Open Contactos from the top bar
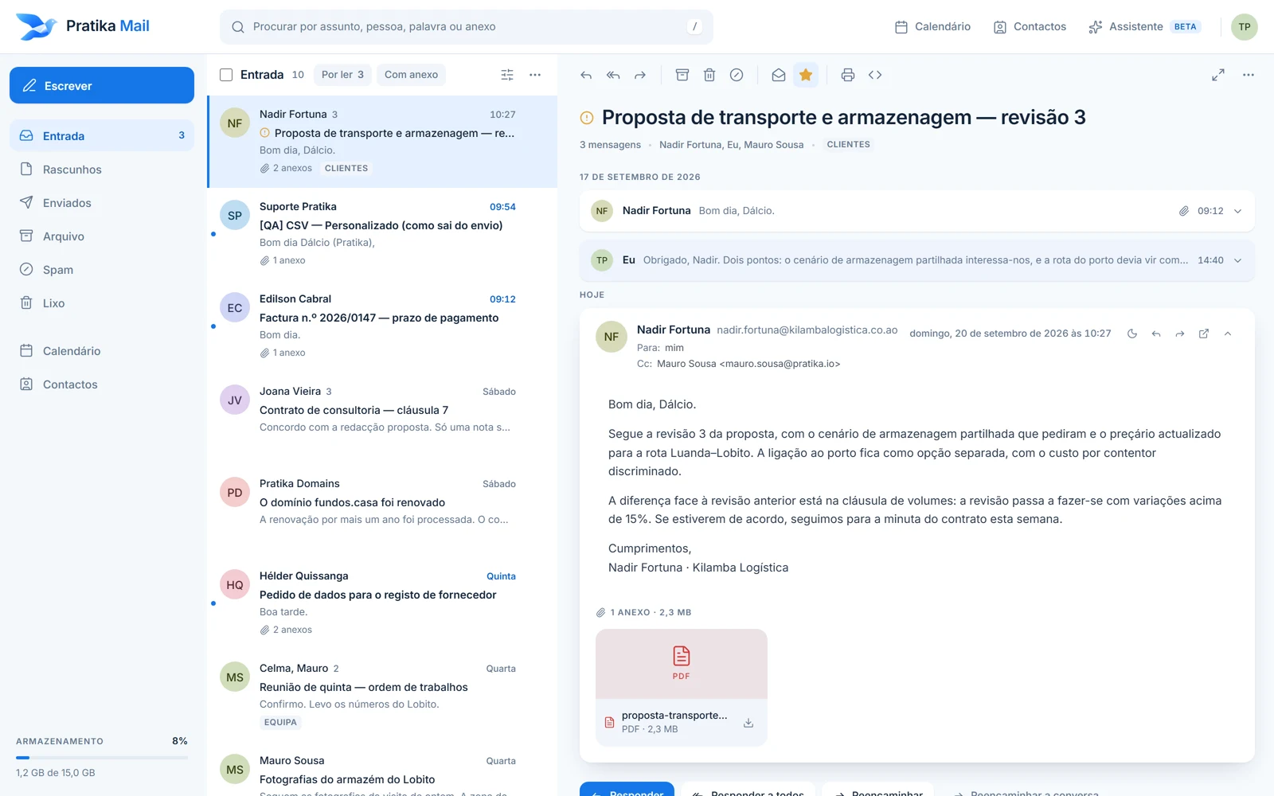Image resolution: width=1274 pixels, height=796 pixels. [x=1030, y=26]
